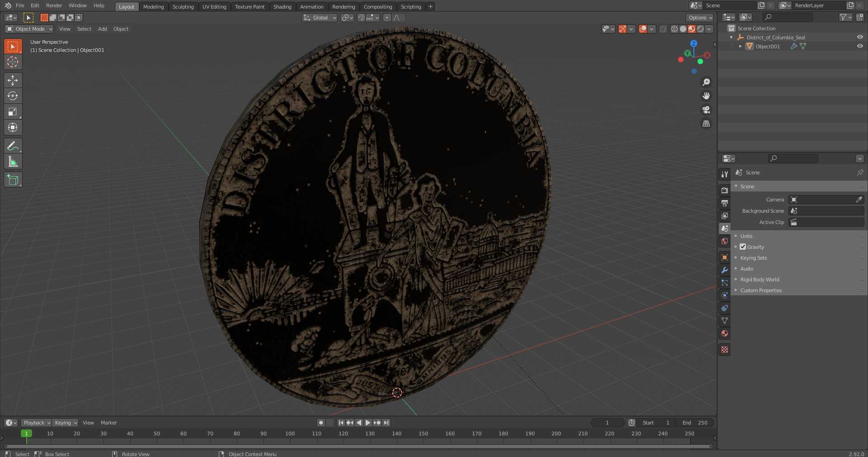Open the Object Data properties tab
The image size is (868, 457).
click(725, 321)
